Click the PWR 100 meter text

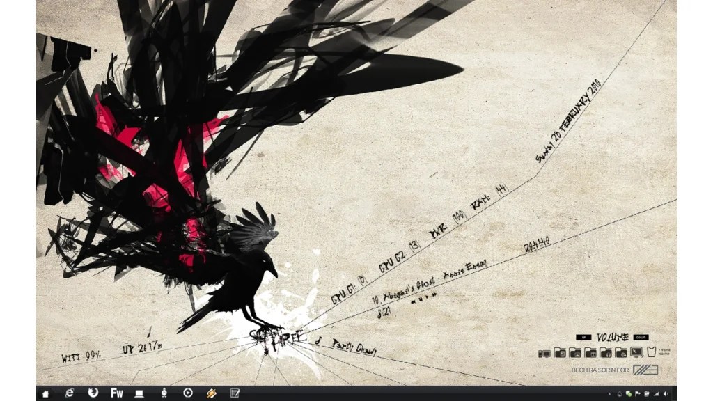tap(448, 225)
